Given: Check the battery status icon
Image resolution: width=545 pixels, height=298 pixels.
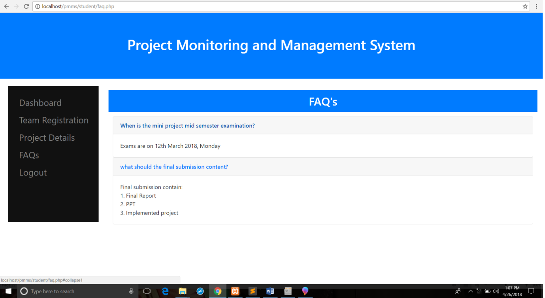Looking at the screenshot, I should [x=488, y=291].
